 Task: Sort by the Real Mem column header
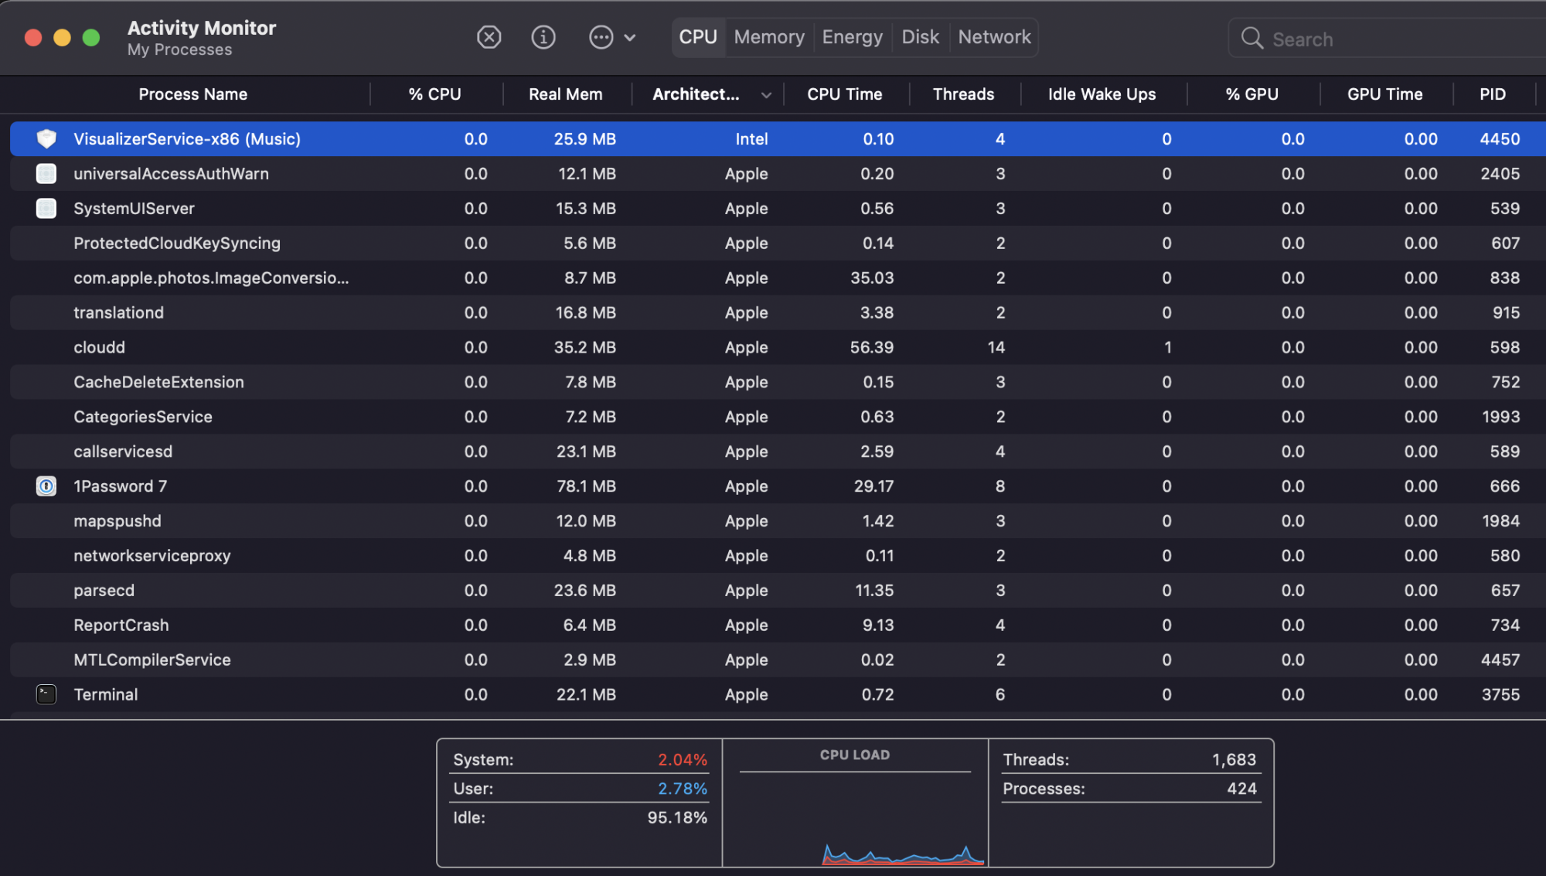pyautogui.click(x=565, y=94)
